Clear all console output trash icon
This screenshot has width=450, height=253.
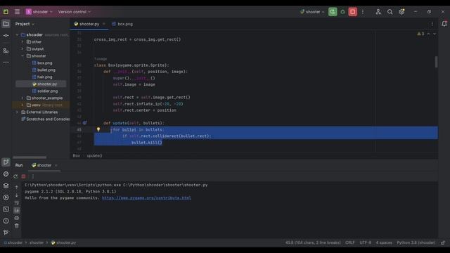coord(17,226)
